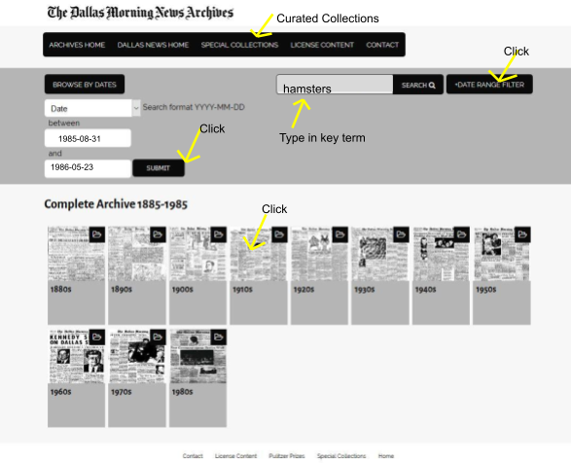Open the folder icon on 1950s thumbnail
Image resolution: width=571 pixels, height=464 pixels.
522,234
